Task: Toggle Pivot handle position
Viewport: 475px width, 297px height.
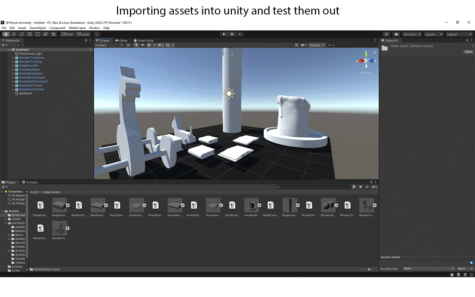Action: (67, 34)
